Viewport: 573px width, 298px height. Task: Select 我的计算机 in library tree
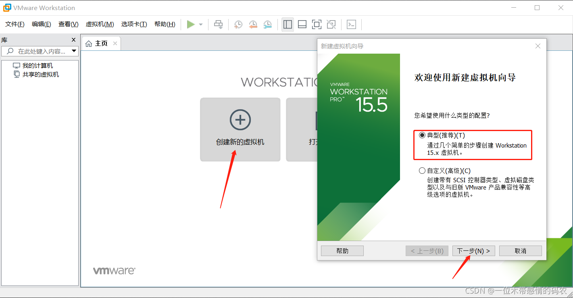pos(38,66)
